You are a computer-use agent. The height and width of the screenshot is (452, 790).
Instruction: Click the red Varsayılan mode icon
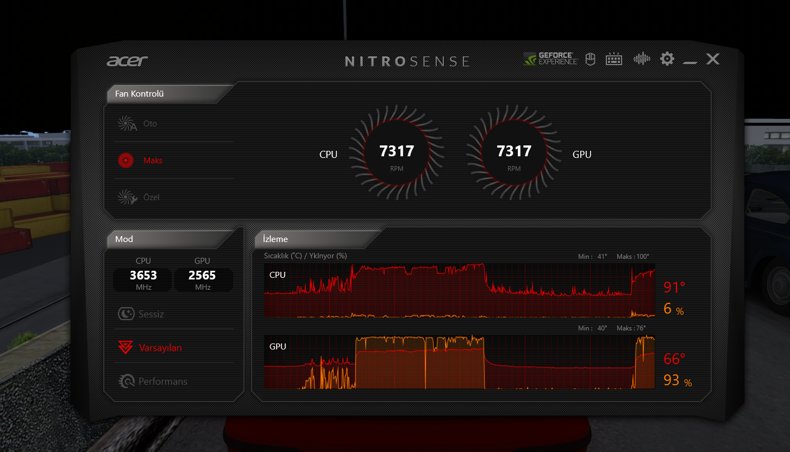pyautogui.click(x=126, y=347)
